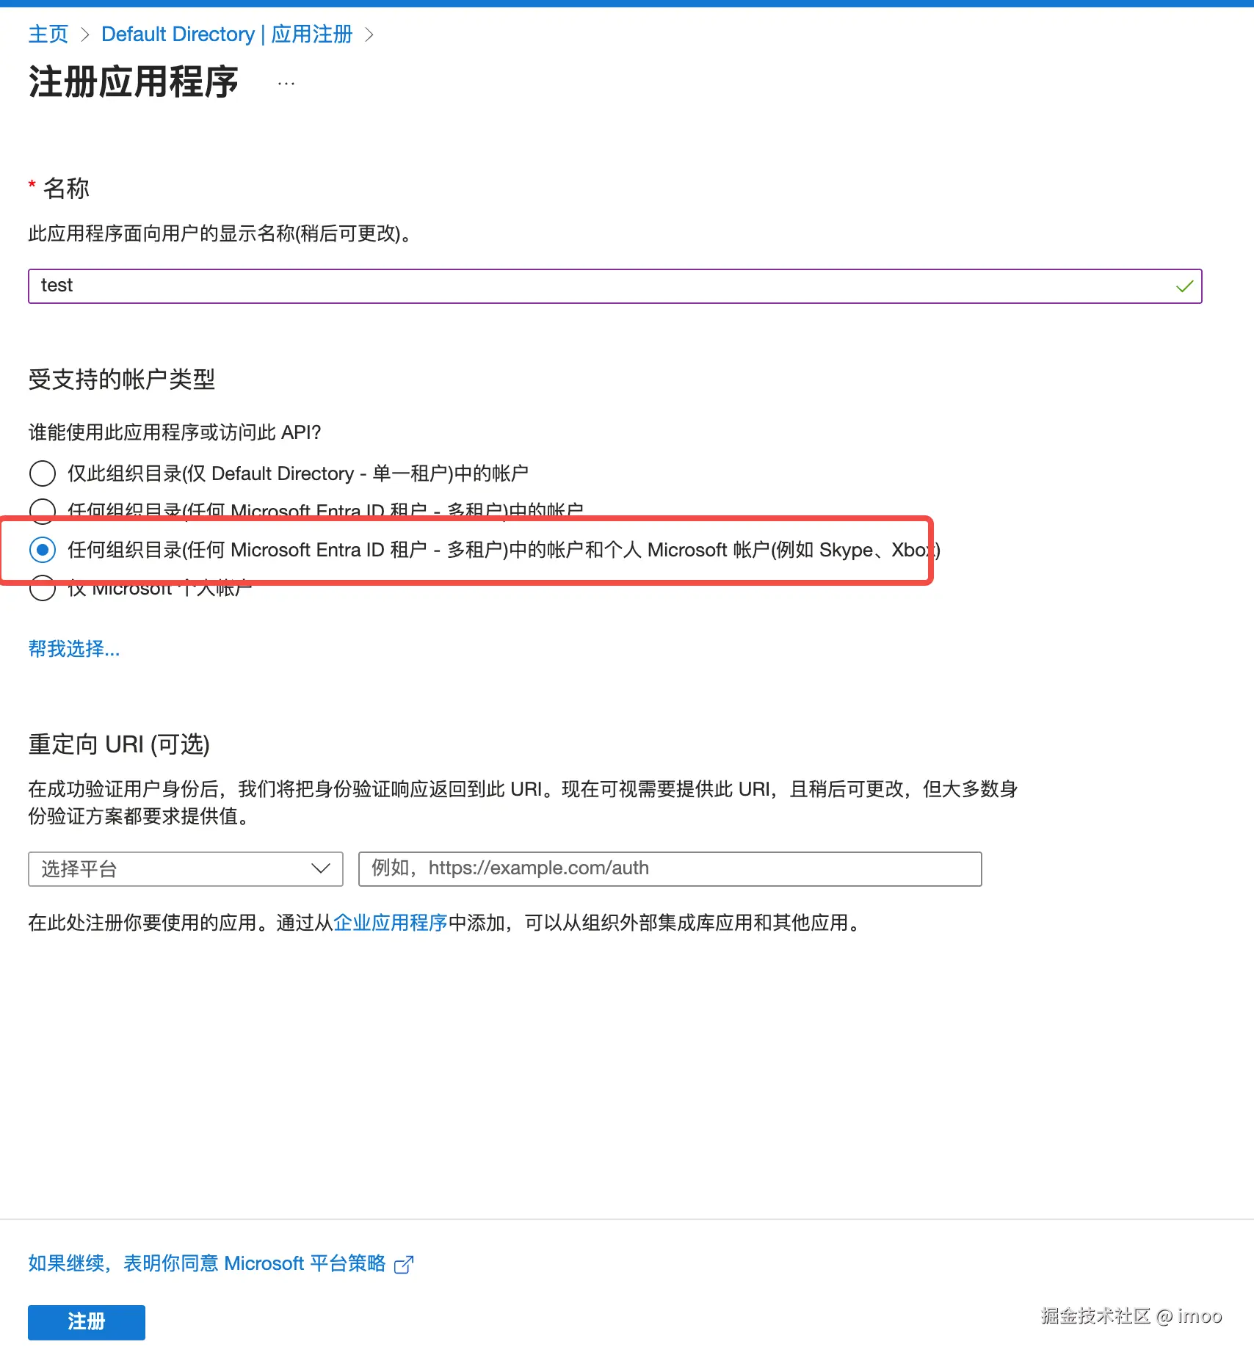1254x1358 pixels.
Task: Click dropdown arrow in platform selector
Action: click(x=320, y=869)
